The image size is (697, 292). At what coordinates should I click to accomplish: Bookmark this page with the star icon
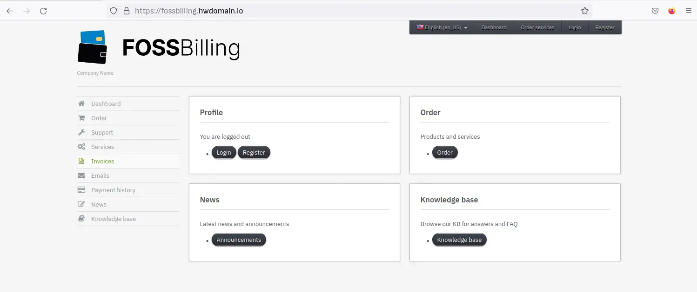[585, 11]
